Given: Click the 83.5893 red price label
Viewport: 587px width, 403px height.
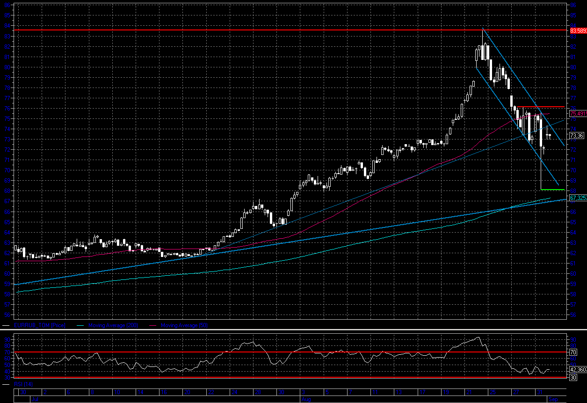Looking at the screenshot, I should tap(578, 30).
